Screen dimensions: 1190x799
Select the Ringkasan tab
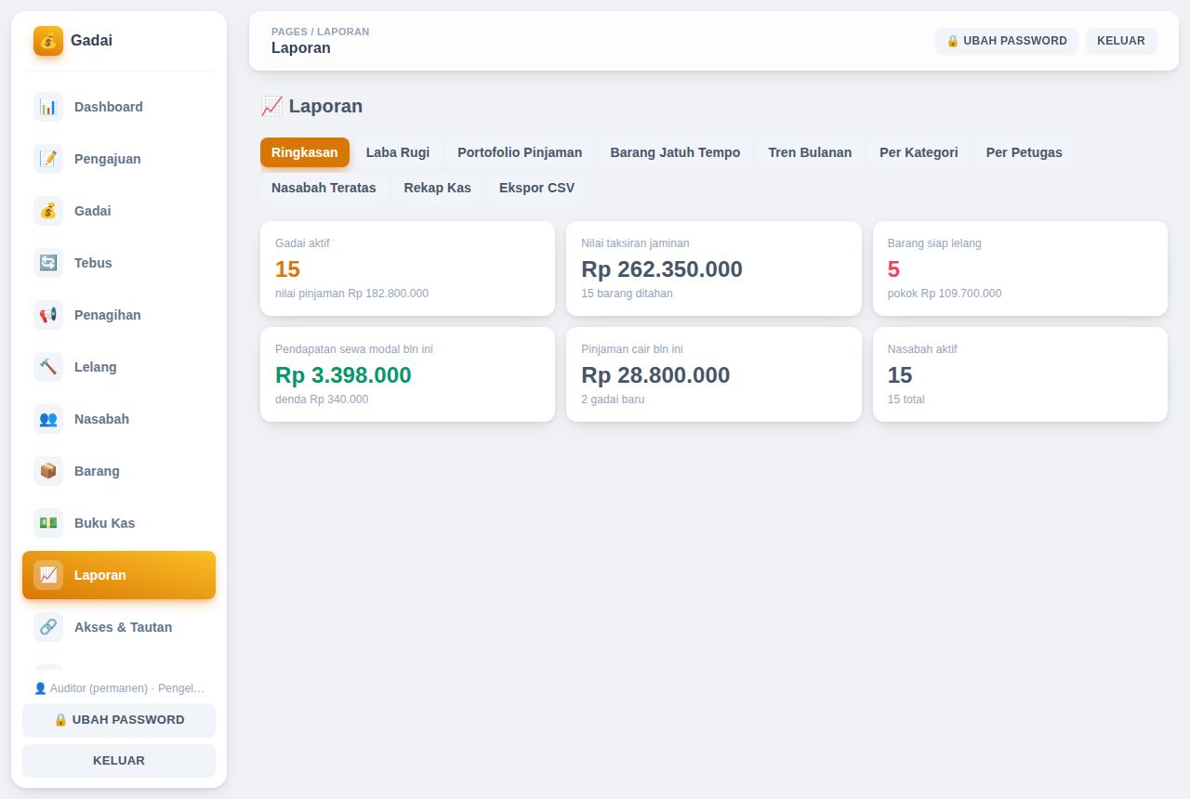[x=305, y=152]
